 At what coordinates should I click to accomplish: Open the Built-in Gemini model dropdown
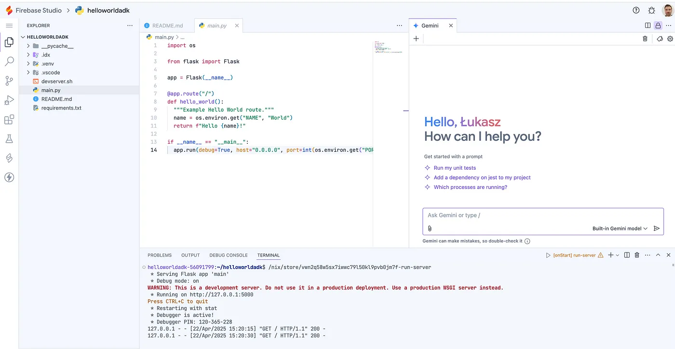[619, 228]
